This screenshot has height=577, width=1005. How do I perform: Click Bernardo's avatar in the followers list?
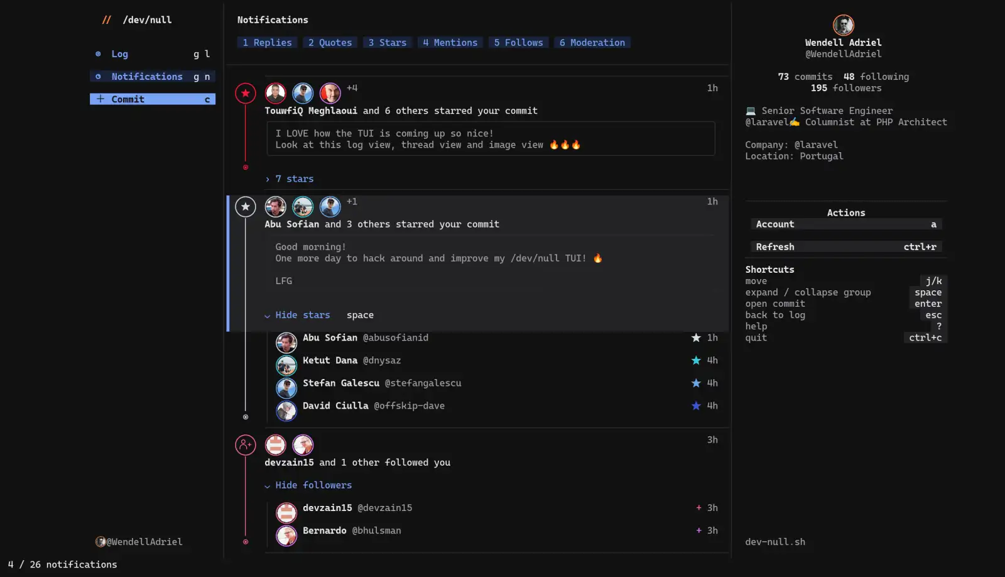pos(286,536)
